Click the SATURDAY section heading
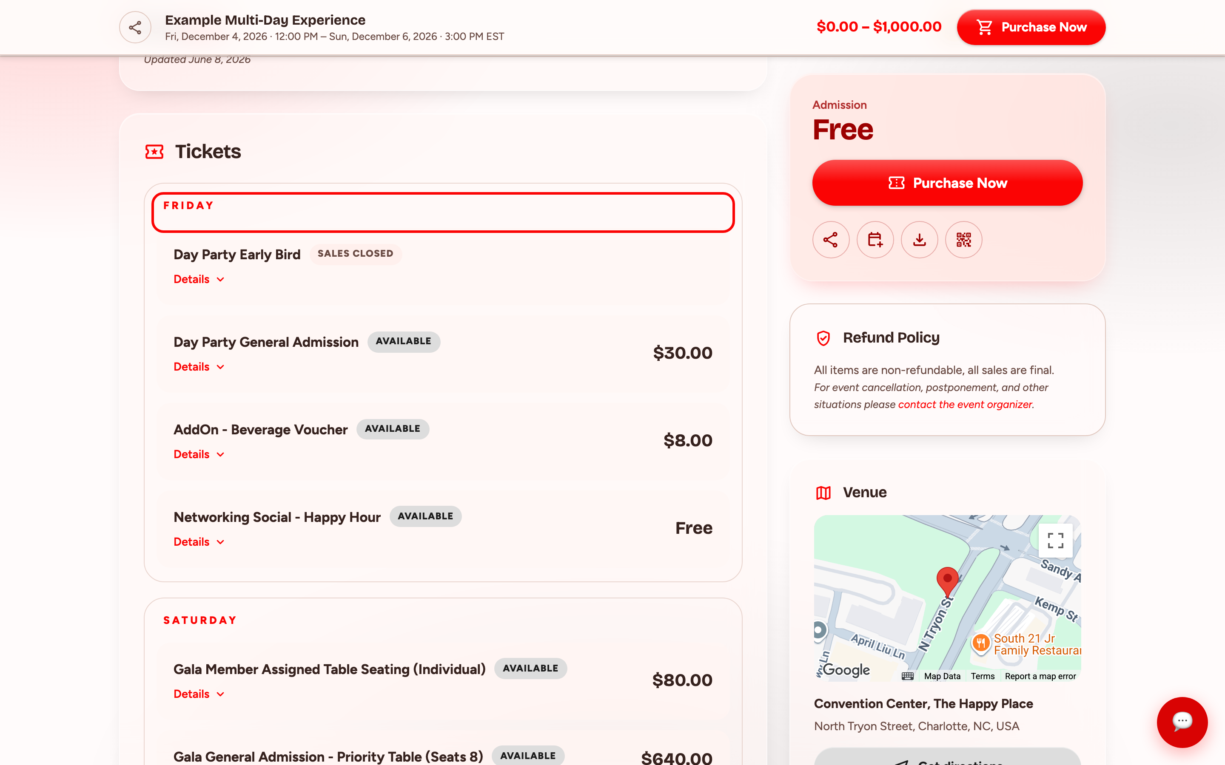1225x765 pixels. click(200, 621)
